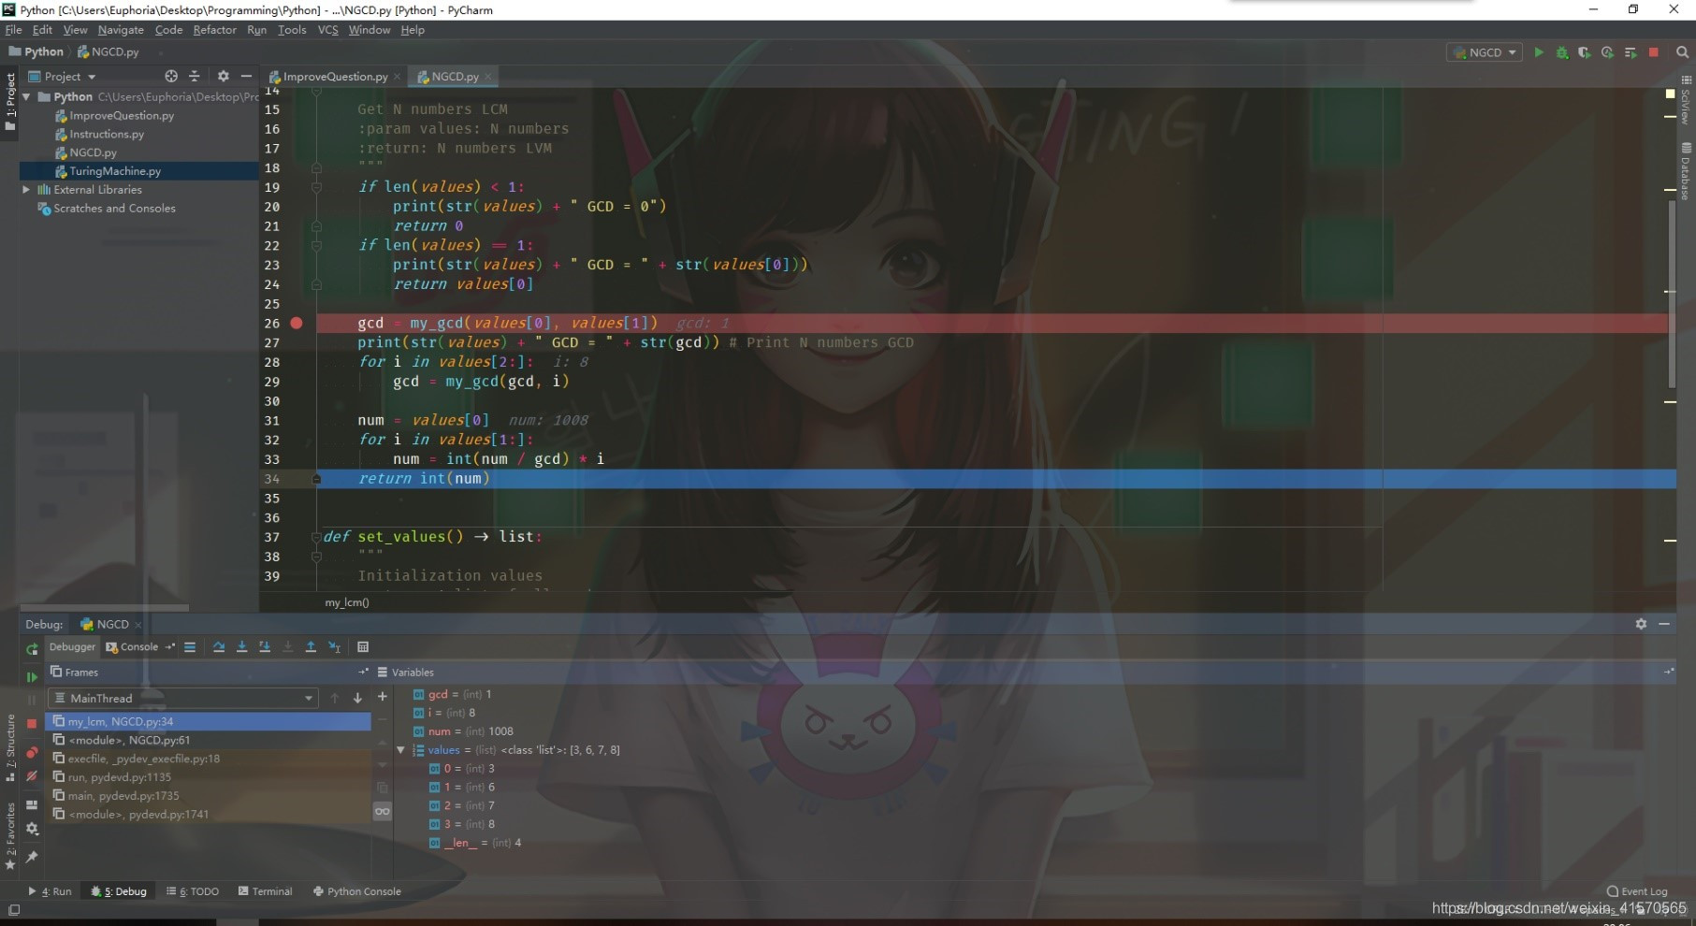
Task: Open Search Everywhere magnifier
Action: [x=1682, y=52]
